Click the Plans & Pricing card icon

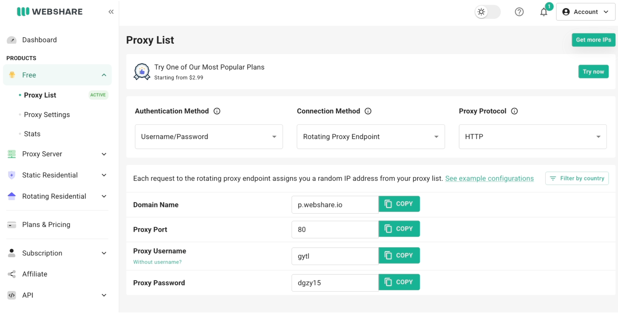12,225
